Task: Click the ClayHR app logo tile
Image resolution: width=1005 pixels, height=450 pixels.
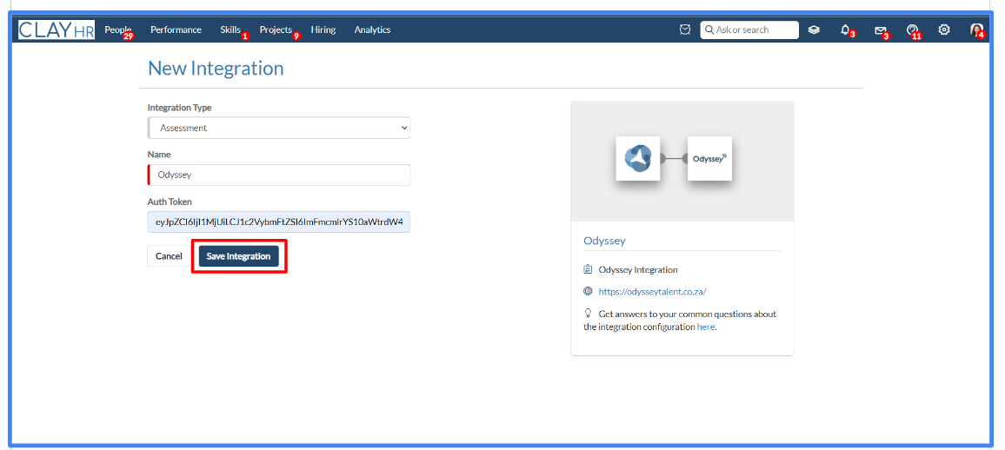Action: click(x=638, y=157)
